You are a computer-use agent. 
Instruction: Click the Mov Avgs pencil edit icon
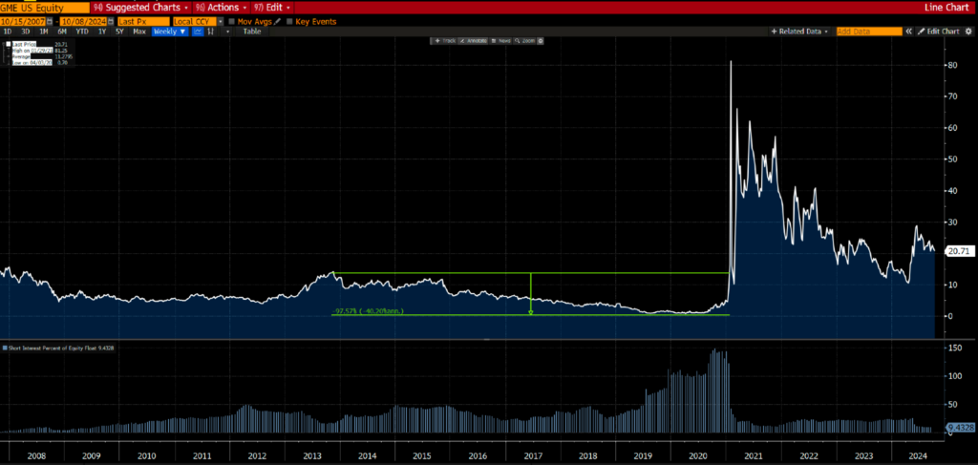277,20
